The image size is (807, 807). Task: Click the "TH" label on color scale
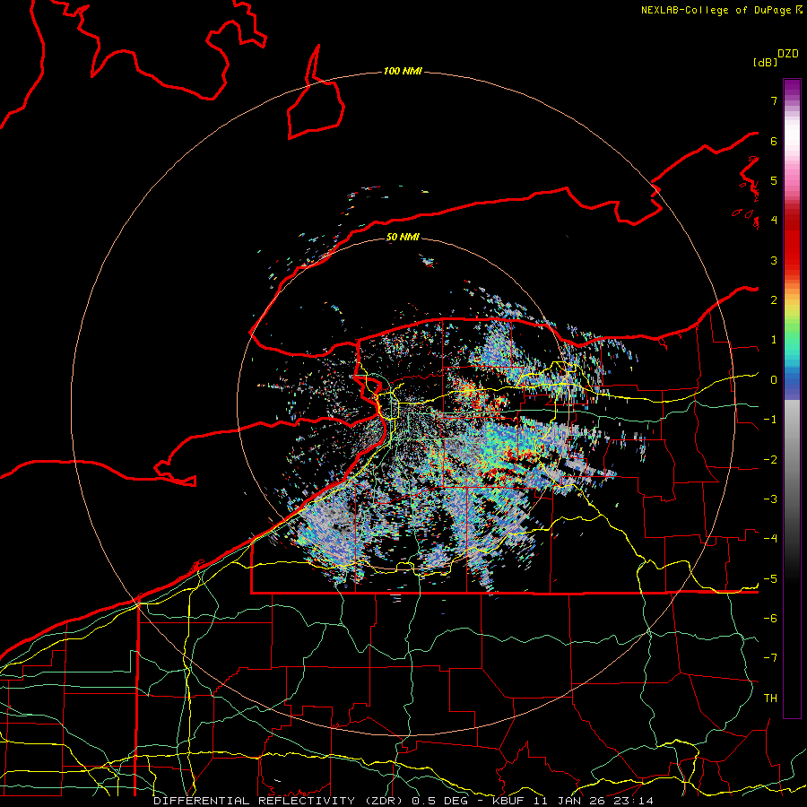(770, 698)
